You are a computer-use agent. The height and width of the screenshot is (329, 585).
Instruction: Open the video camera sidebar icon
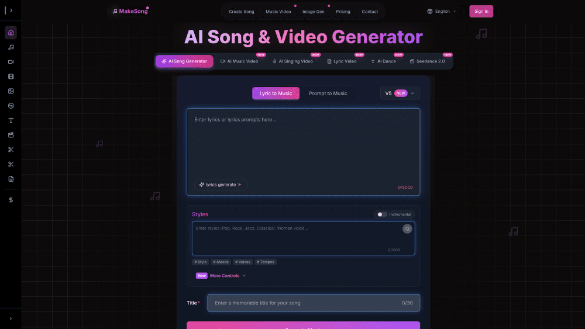coord(11,62)
